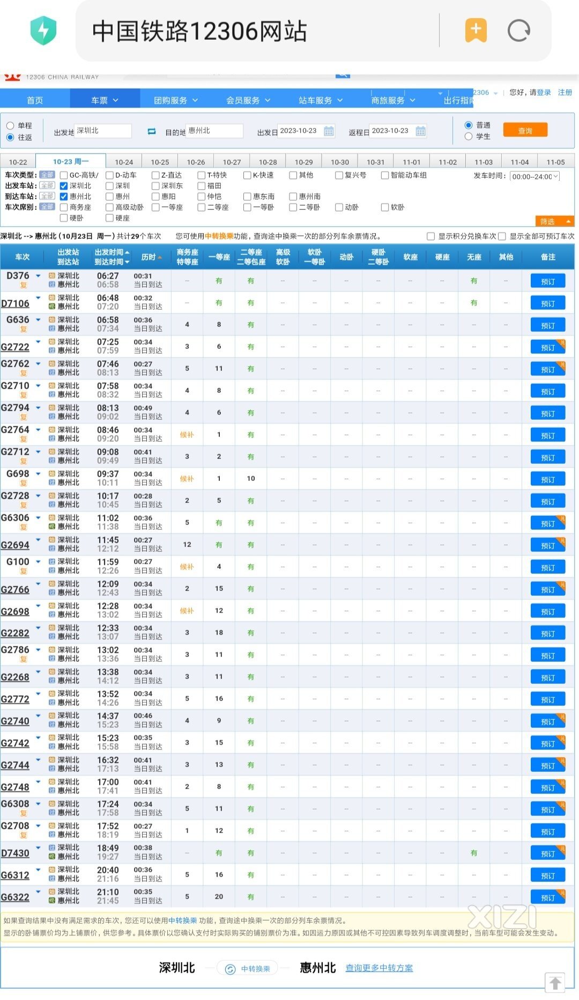The height and width of the screenshot is (1000, 579).
Task: Open the return date calendar icon
Action: tap(421, 131)
